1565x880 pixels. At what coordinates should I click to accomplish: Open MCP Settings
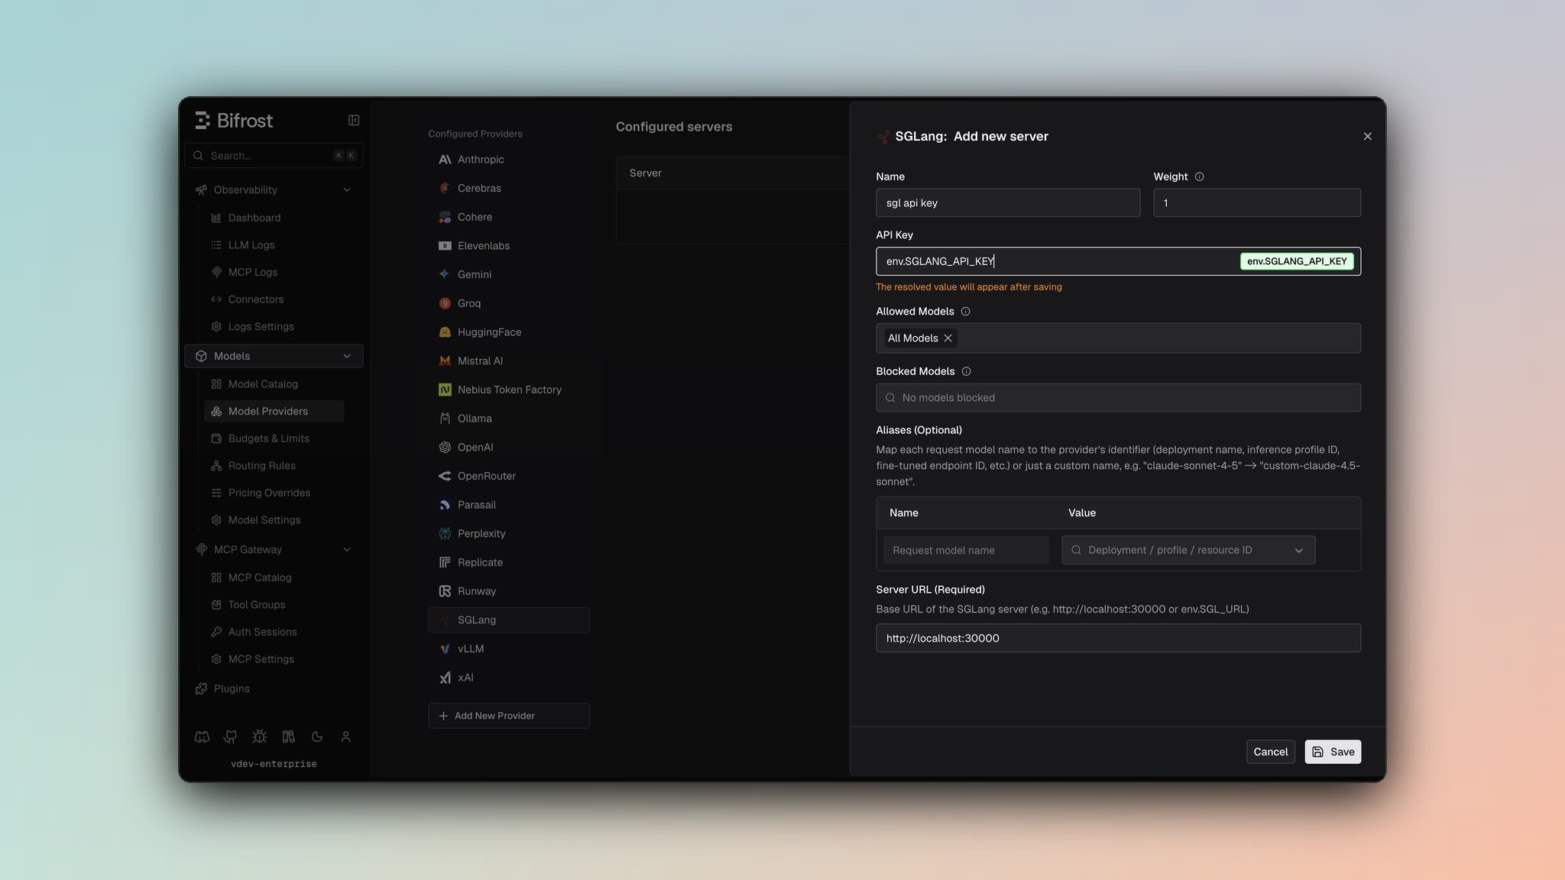tap(274, 659)
